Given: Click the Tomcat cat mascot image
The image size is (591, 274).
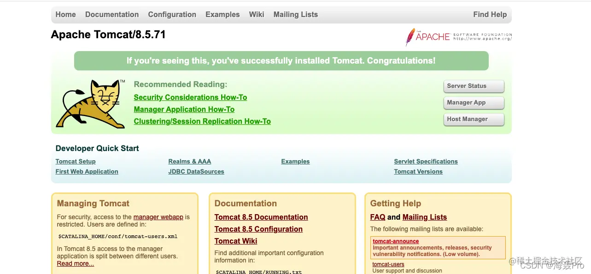Looking at the screenshot, I should click(91, 104).
